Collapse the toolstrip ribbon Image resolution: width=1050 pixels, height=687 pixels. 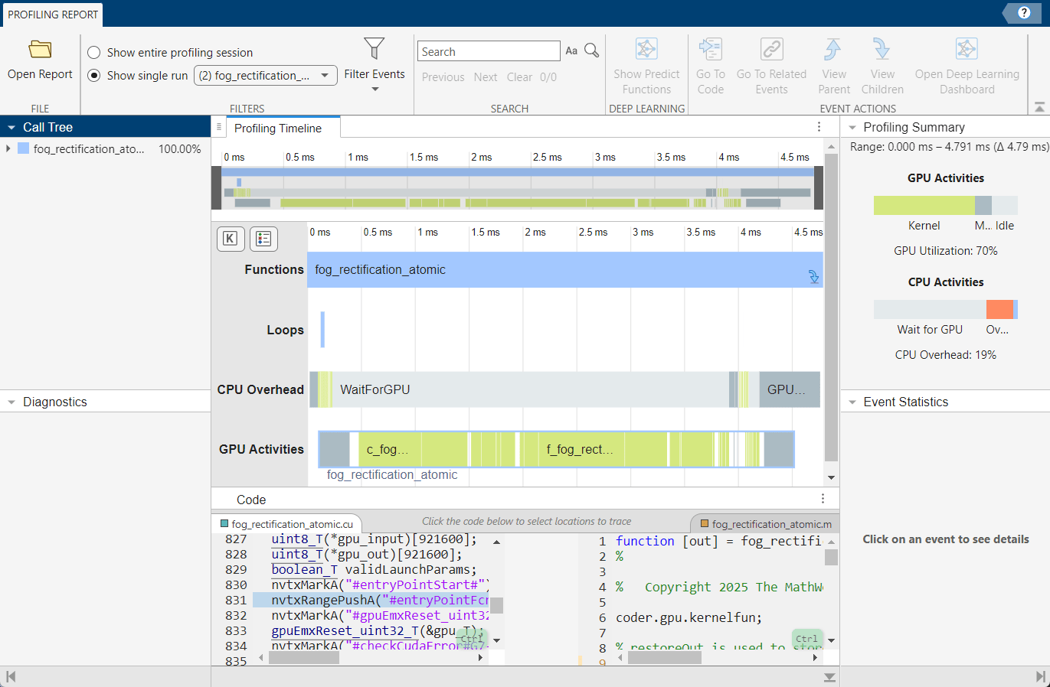click(1039, 107)
